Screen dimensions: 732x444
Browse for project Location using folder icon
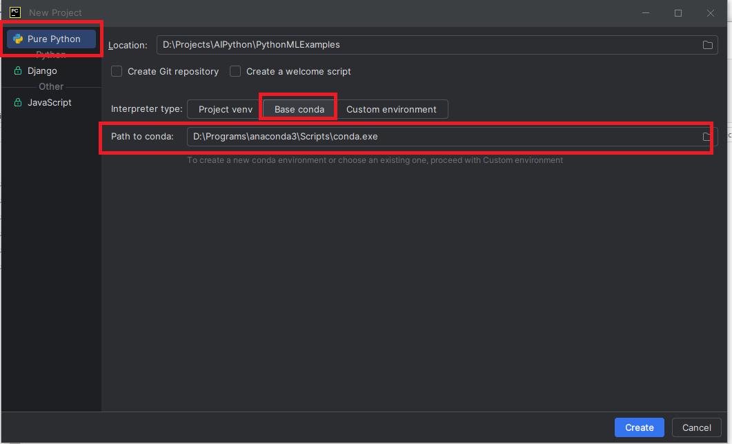point(707,45)
